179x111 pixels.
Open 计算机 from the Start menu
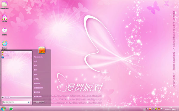tap(36, 79)
